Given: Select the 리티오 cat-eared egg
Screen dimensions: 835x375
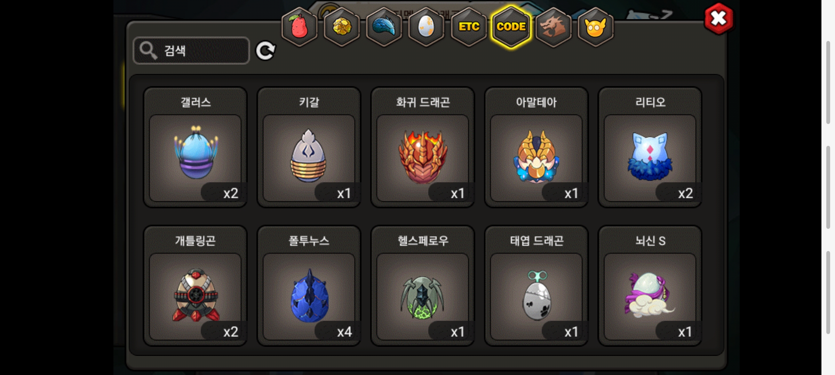Looking at the screenshot, I should pos(650,147).
